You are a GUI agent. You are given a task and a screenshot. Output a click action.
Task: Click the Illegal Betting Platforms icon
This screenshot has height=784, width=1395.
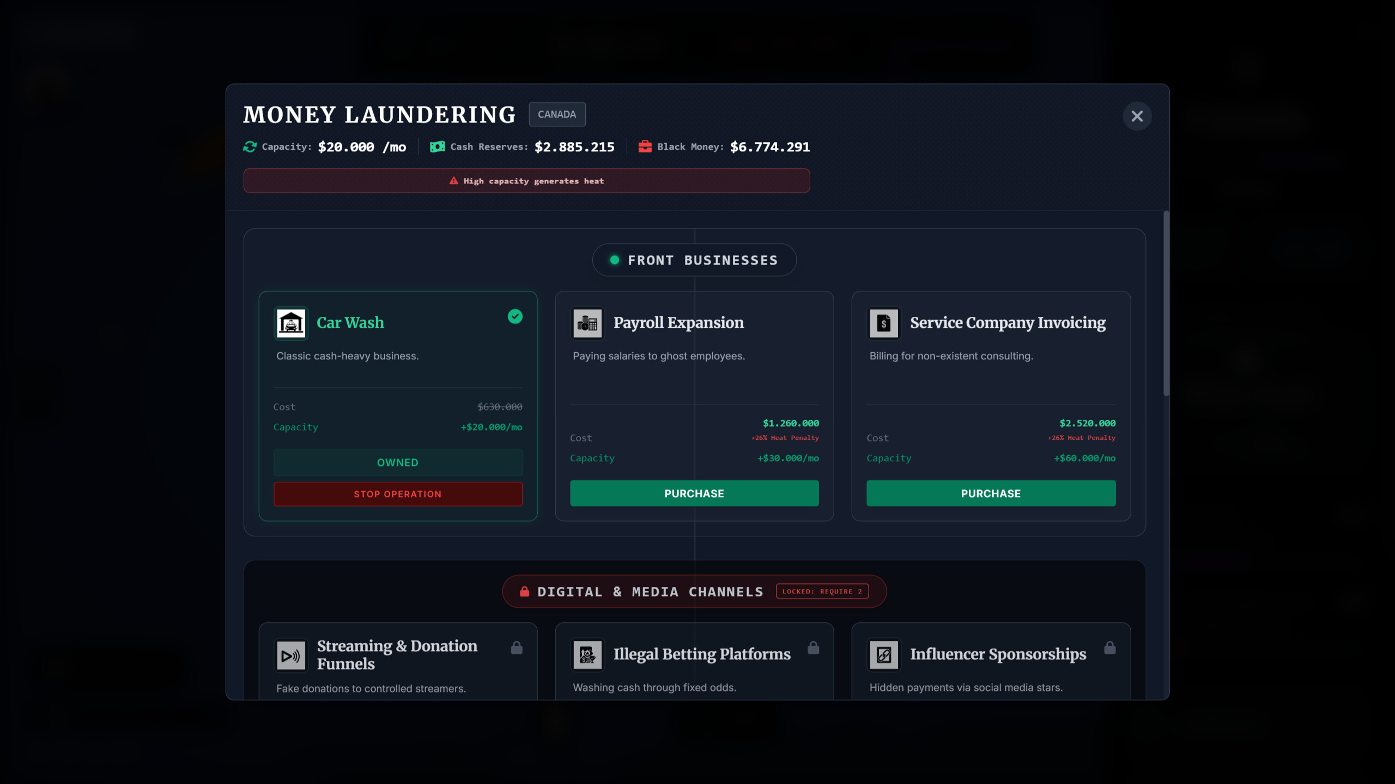587,655
